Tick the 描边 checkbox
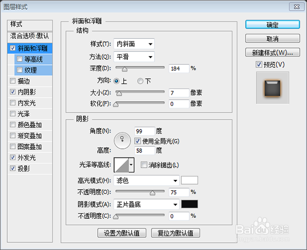 [13, 81]
